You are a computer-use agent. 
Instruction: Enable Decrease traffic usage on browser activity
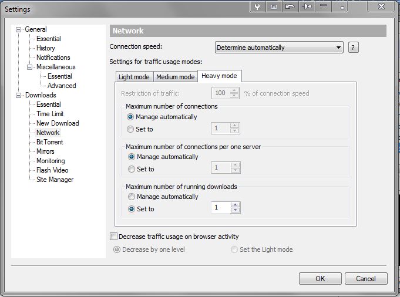coord(114,237)
